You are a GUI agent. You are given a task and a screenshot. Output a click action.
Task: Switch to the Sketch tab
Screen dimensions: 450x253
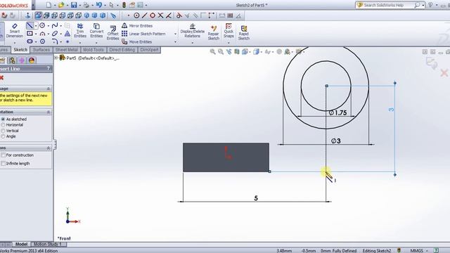coord(20,50)
